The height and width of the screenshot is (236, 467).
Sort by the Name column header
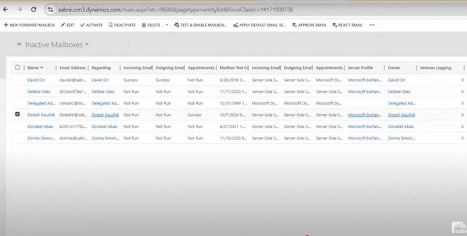point(35,68)
